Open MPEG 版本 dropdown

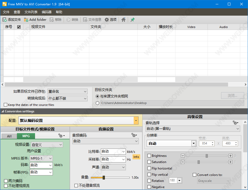41,158
